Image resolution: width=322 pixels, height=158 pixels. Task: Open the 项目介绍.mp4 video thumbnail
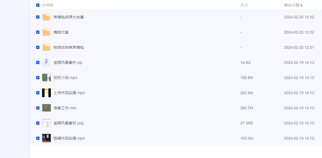(46, 78)
